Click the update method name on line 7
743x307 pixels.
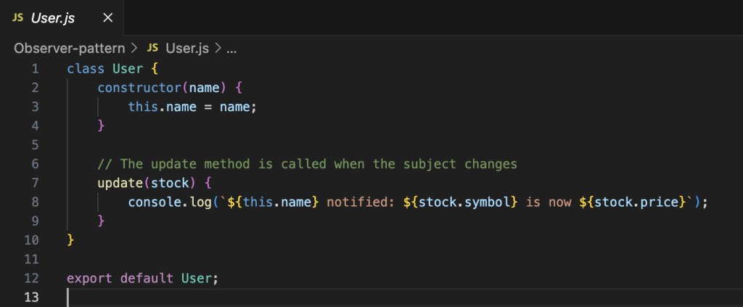pyautogui.click(x=116, y=182)
